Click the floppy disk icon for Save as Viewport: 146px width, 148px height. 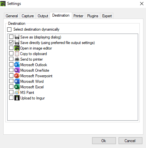(x=17, y=37)
